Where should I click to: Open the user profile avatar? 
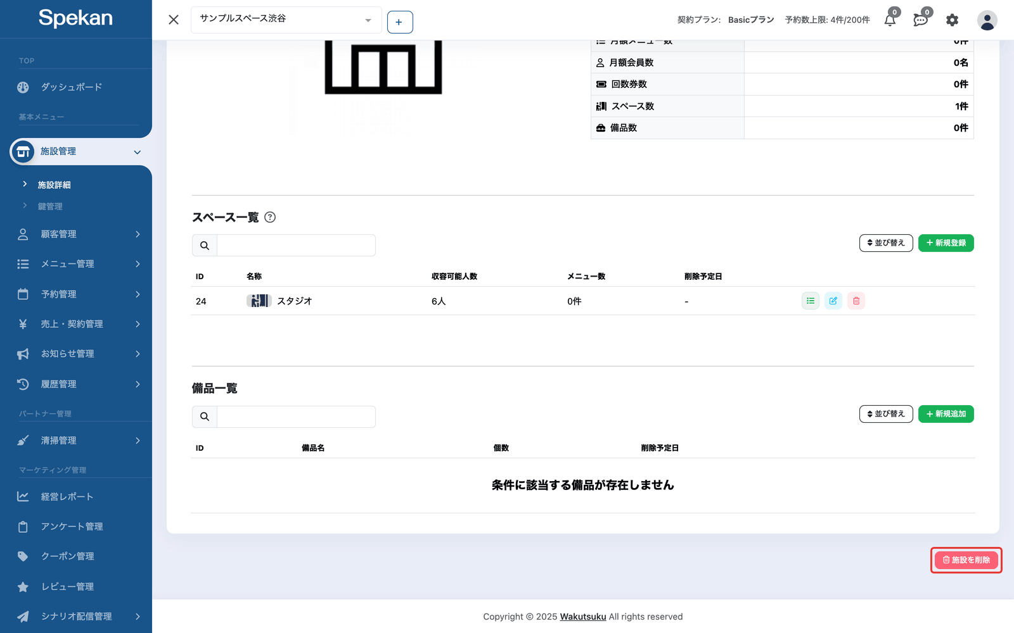click(x=987, y=20)
